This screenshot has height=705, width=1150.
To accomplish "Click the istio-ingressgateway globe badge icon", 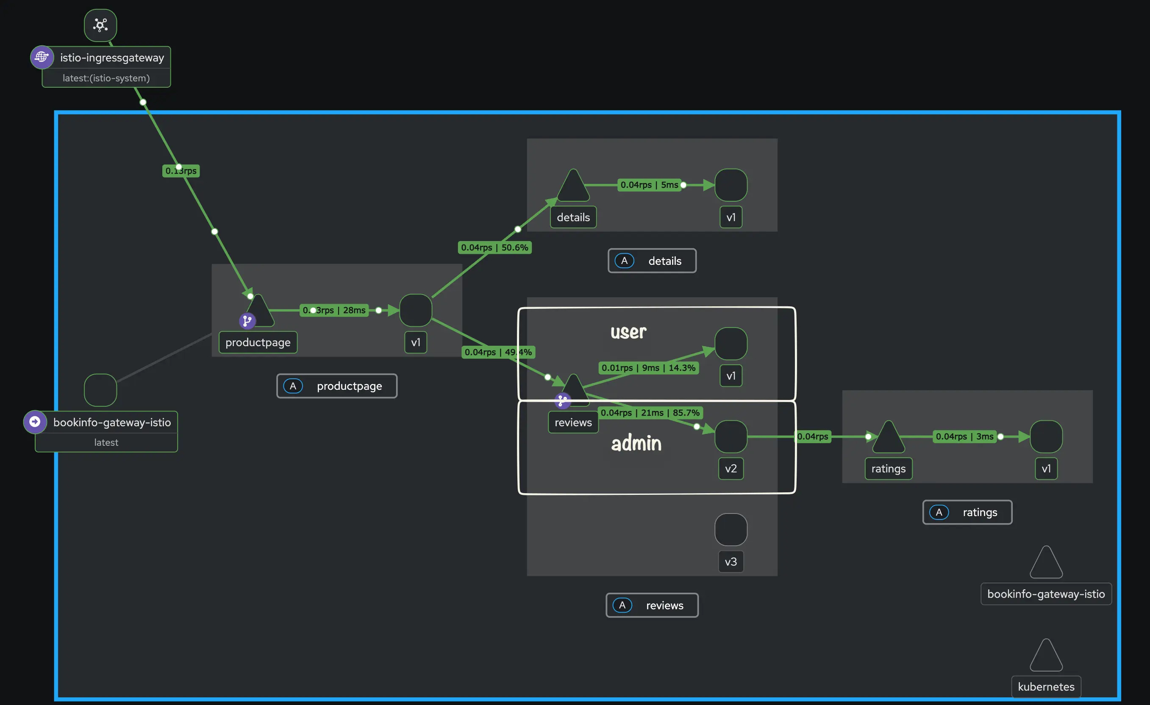I will coord(42,57).
